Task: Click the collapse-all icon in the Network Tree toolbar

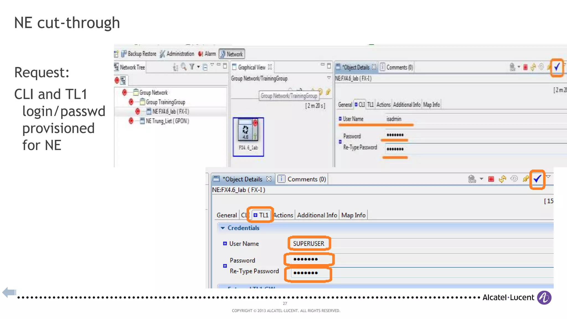Action: [x=205, y=67]
